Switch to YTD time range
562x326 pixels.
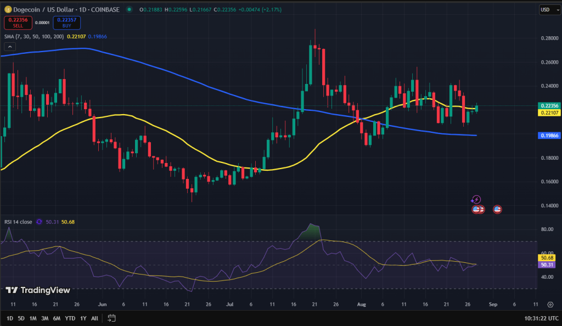pos(70,318)
